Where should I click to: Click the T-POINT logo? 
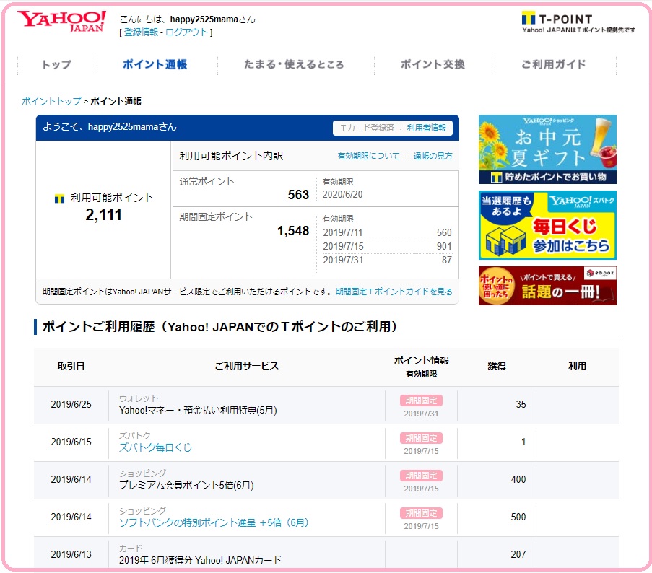coord(557,19)
